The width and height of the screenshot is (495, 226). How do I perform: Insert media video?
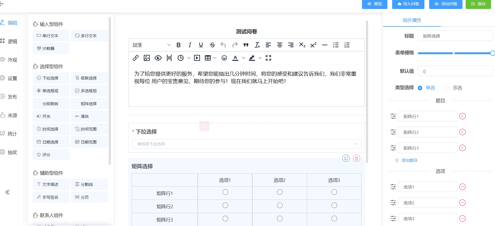[x=197, y=58]
